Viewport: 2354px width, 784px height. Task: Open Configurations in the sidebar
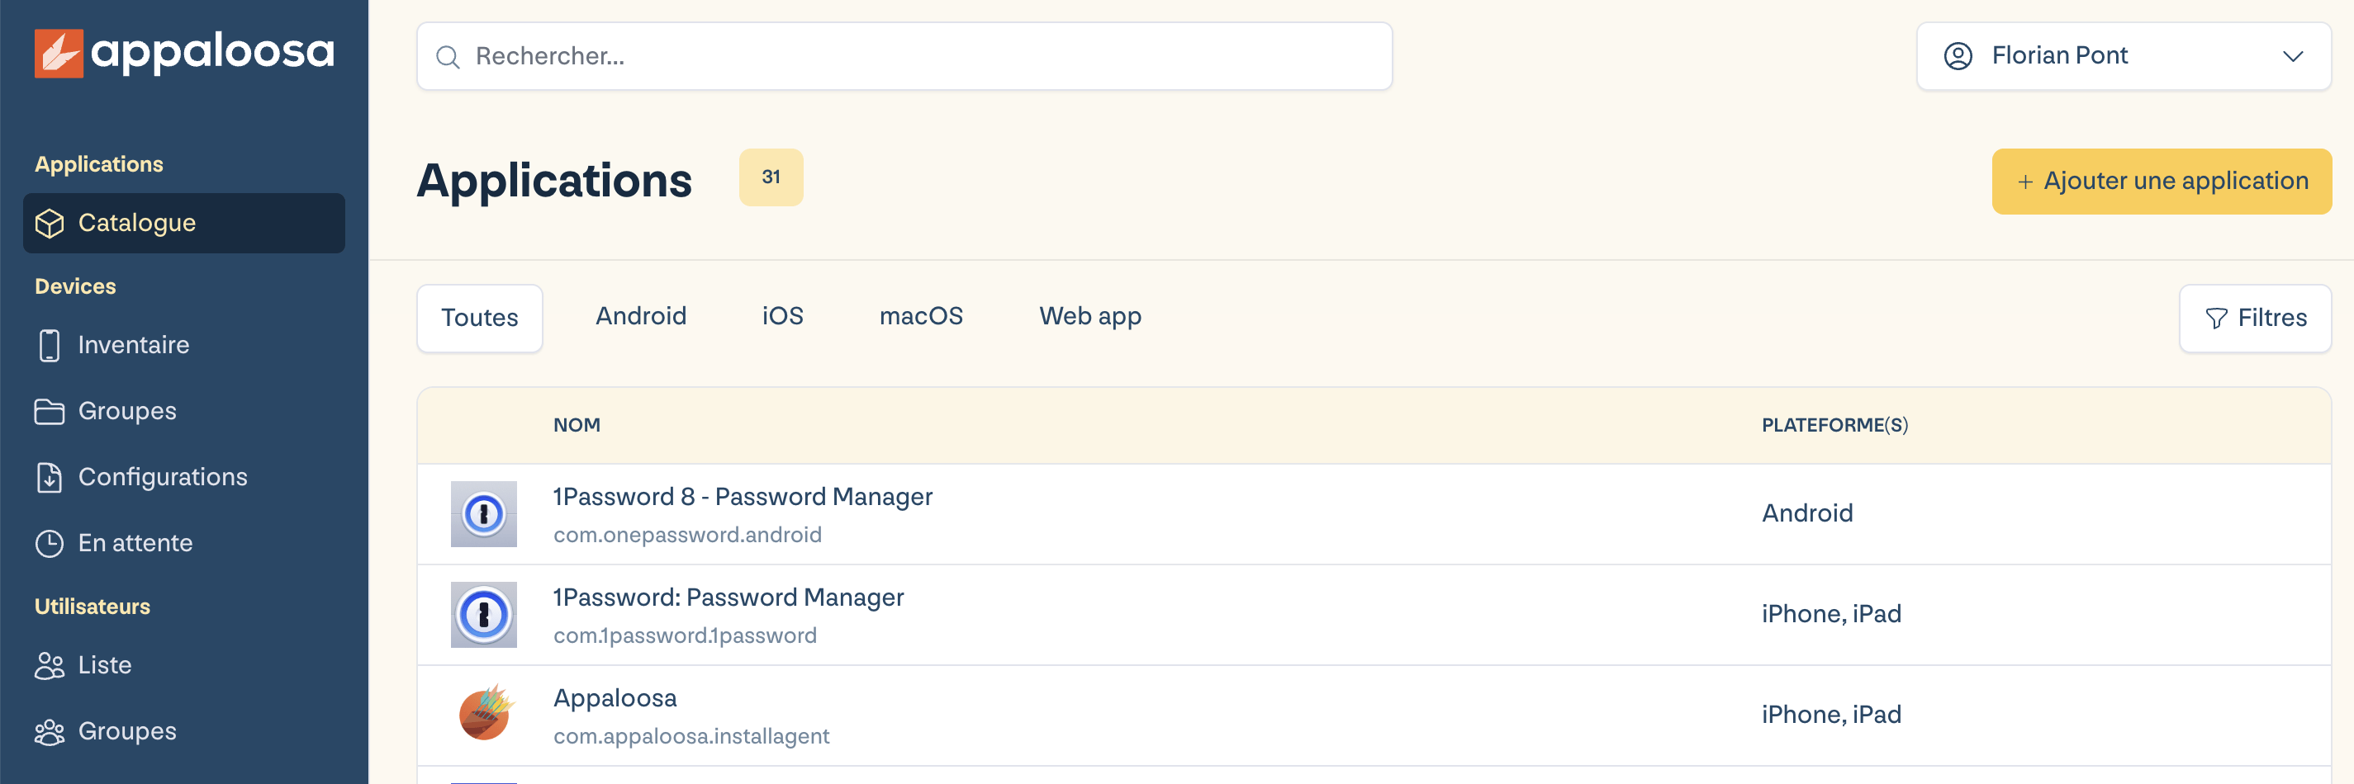tap(183, 479)
